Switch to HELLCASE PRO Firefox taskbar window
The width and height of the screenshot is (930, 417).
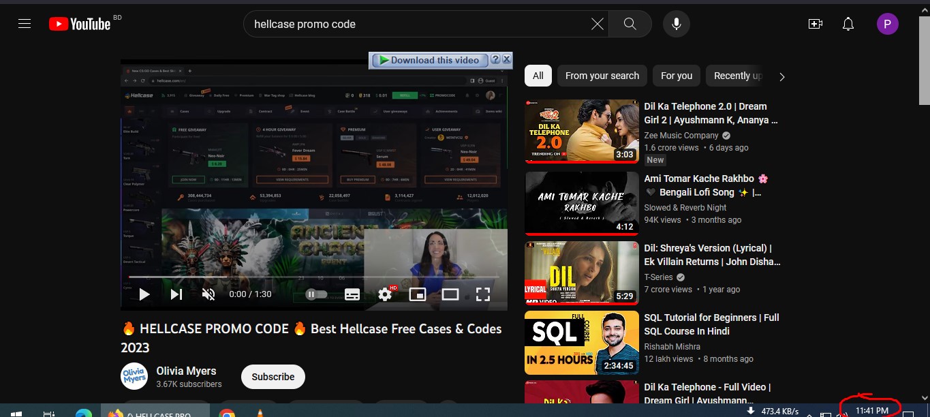pos(155,412)
